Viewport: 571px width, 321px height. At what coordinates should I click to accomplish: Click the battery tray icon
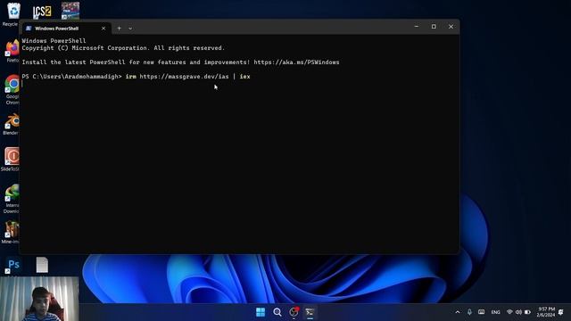coord(527,312)
